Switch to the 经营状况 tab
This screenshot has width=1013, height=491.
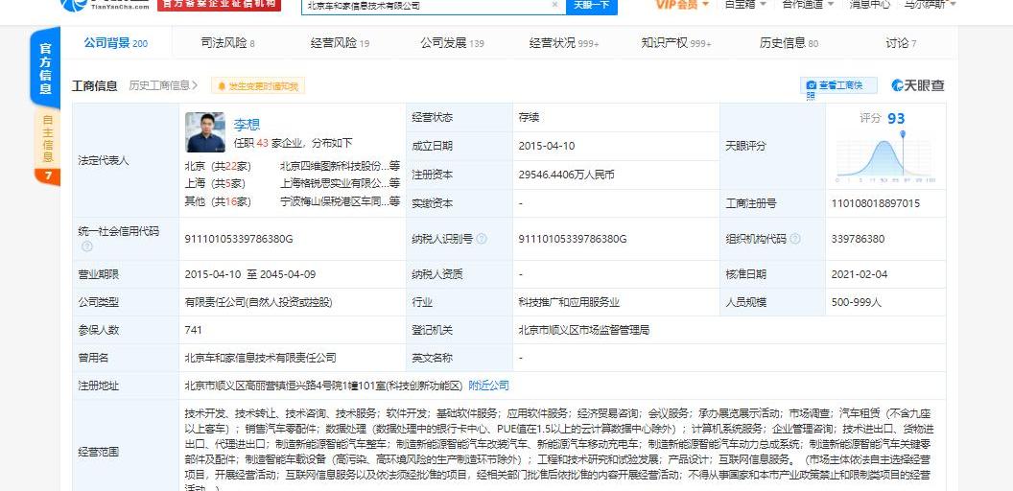click(x=564, y=43)
